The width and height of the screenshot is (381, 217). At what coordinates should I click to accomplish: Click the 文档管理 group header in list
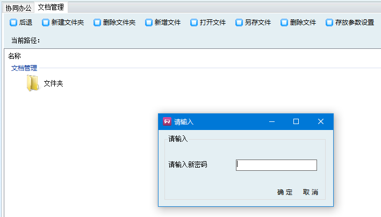click(x=24, y=68)
